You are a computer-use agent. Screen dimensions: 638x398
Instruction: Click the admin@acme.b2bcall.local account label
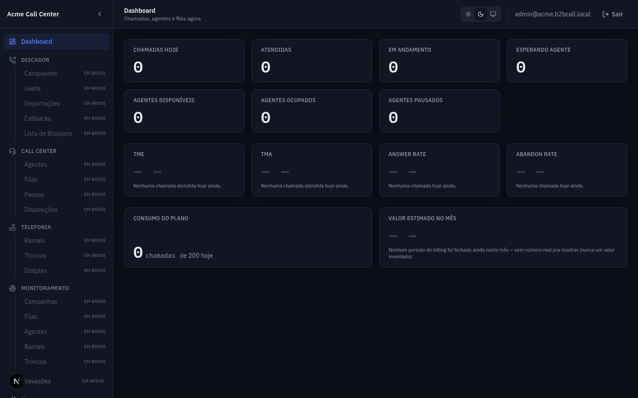(552, 14)
